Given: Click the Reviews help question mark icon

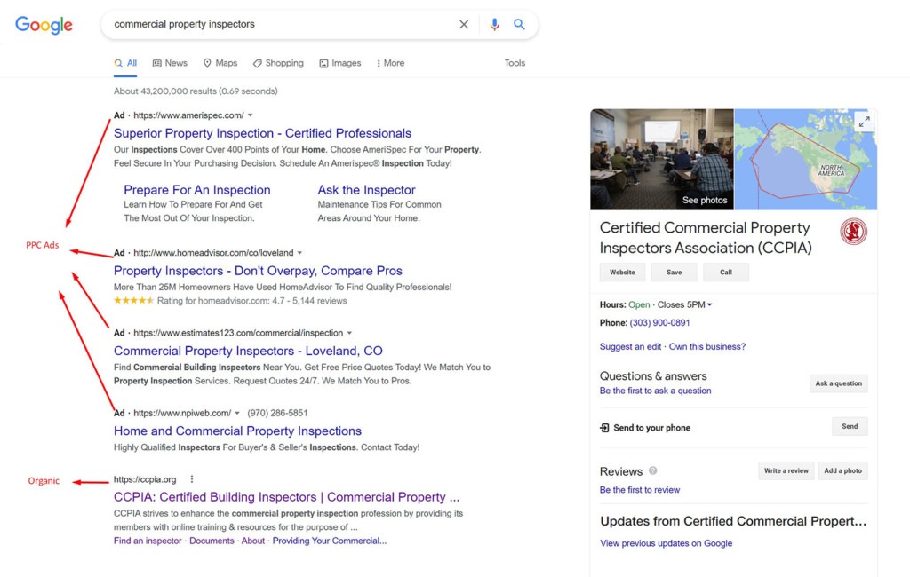Looking at the screenshot, I should pyautogui.click(x=653, y=470).
